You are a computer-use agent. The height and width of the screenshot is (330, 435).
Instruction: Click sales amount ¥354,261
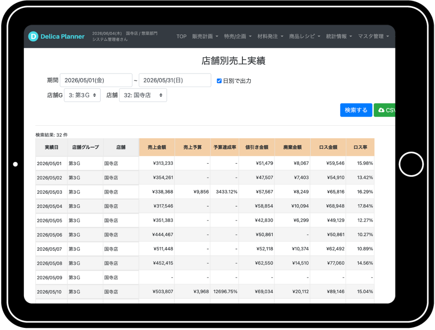pos(163,177)
